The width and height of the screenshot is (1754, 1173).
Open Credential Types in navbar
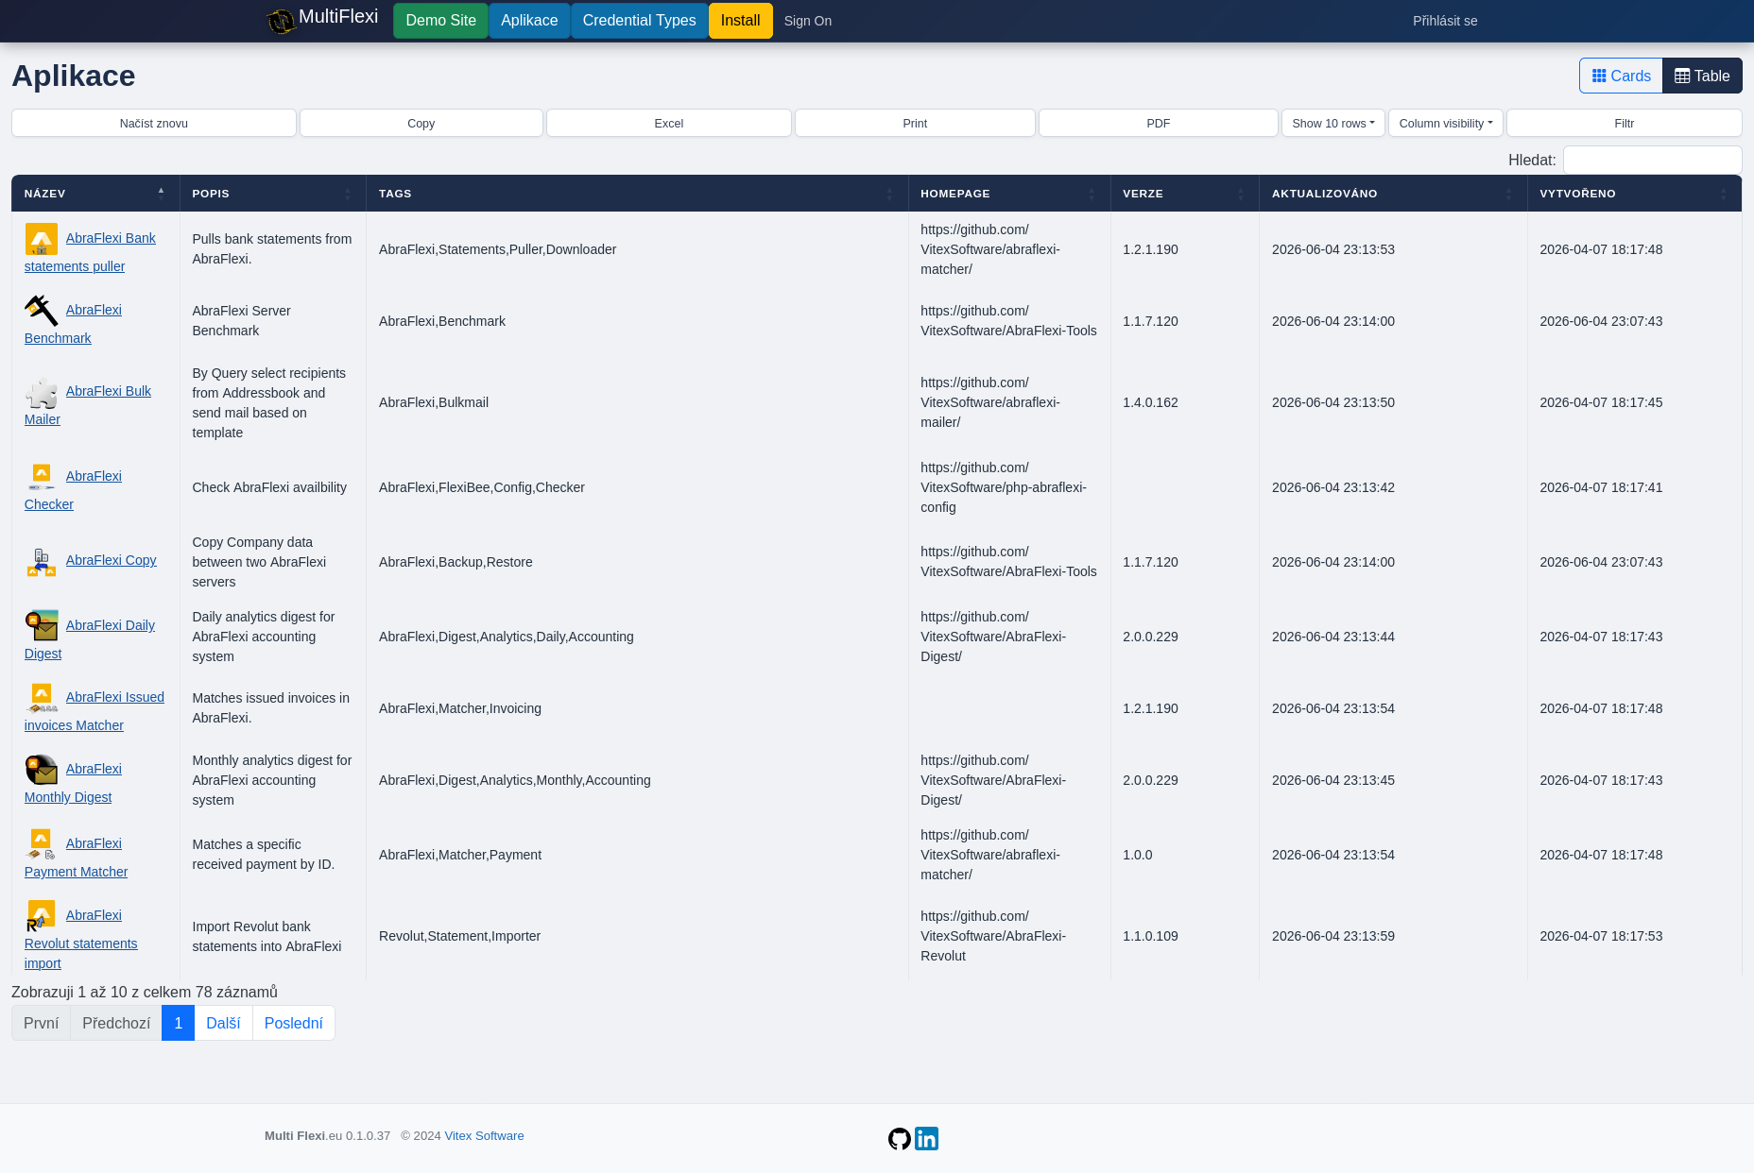click(x=639, y=21)
